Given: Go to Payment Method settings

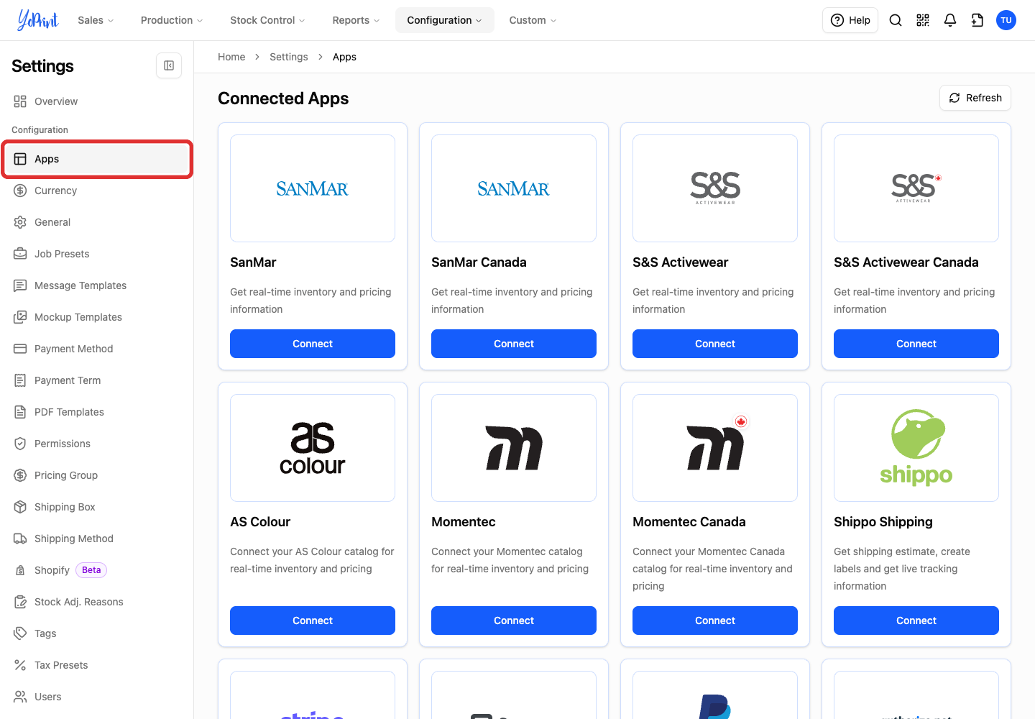Looking at the screenshot, I should (x=97, y=349).
